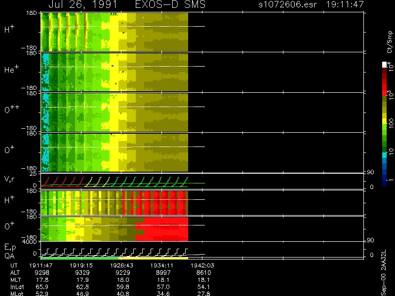Viewport: 395px width, 296px height.
Task: Select the "MLT" row header
Action: pyautogui.click(x=15, y=280)
